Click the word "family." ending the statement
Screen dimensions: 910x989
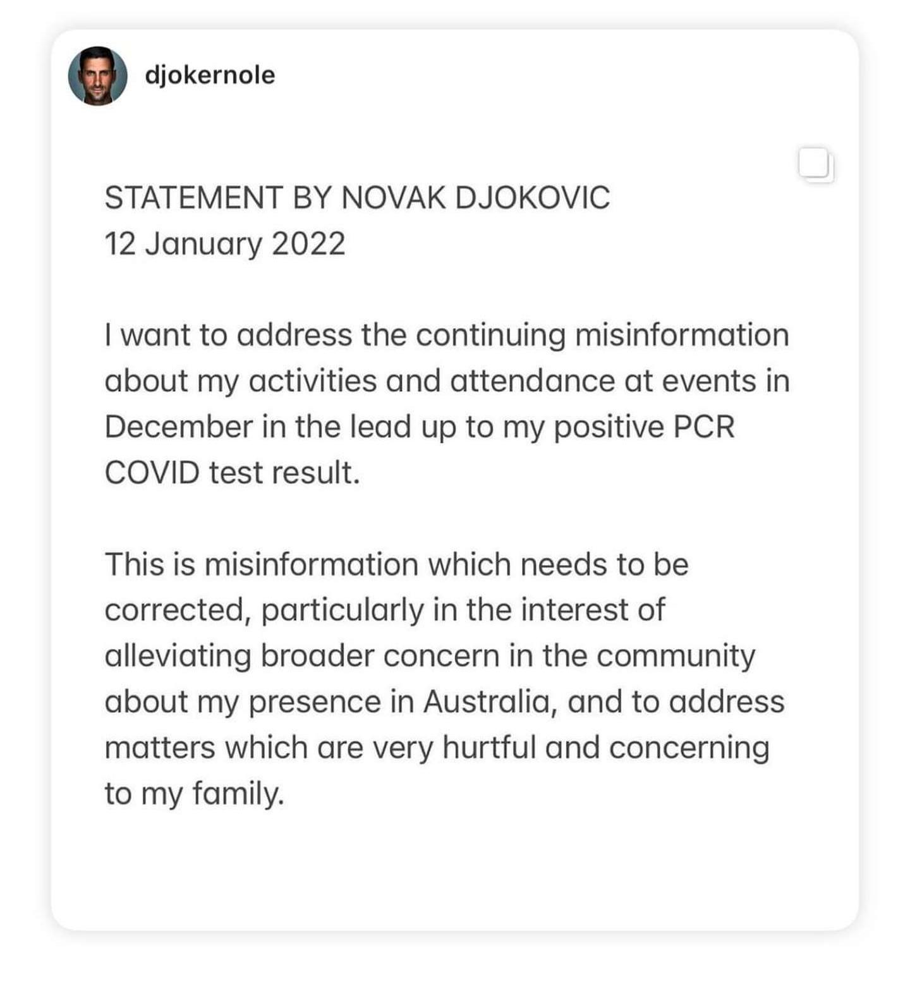[238, 794]
